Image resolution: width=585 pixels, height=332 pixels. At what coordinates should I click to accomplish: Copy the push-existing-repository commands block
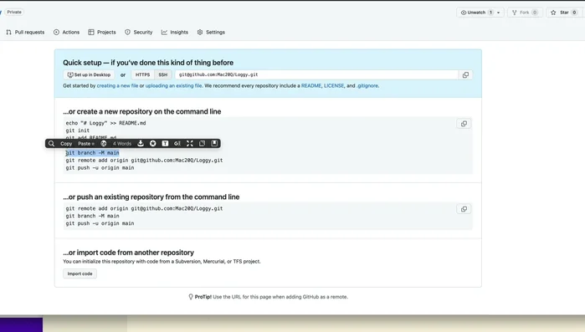[x=464, y=209]
